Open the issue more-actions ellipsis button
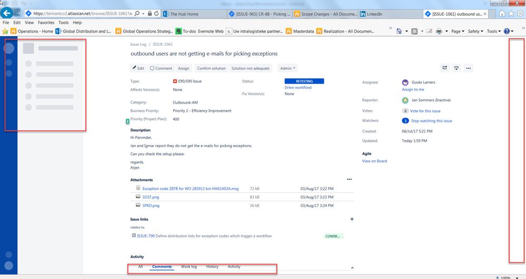The image size is (526, 279). click(x=468, y=68)
